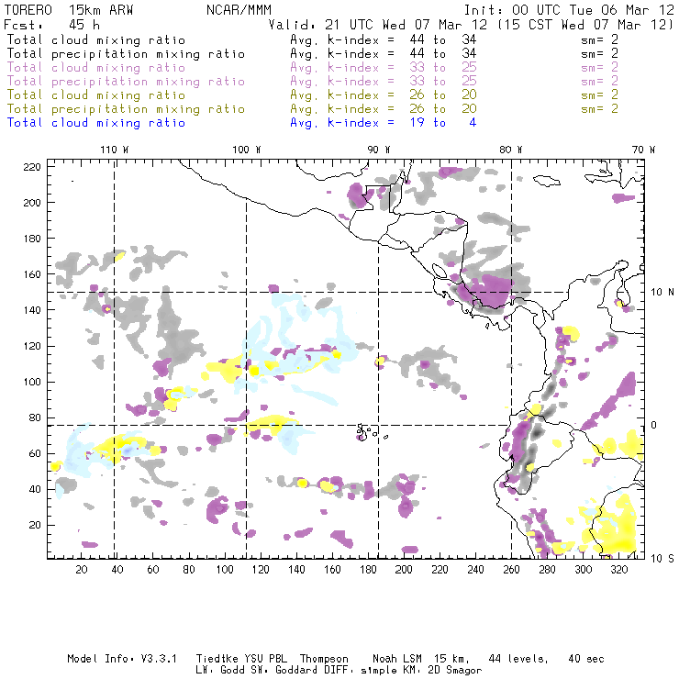This screenshot has width=679, height=679.
Task: Click the "90 W" longitude label
Action: point(379,150)
